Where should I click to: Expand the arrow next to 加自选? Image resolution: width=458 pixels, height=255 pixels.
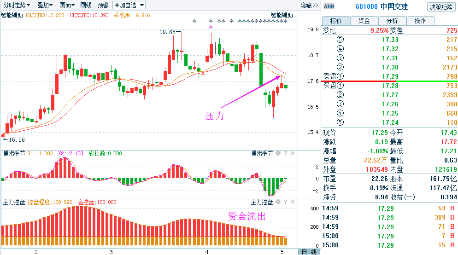(141, 5)
